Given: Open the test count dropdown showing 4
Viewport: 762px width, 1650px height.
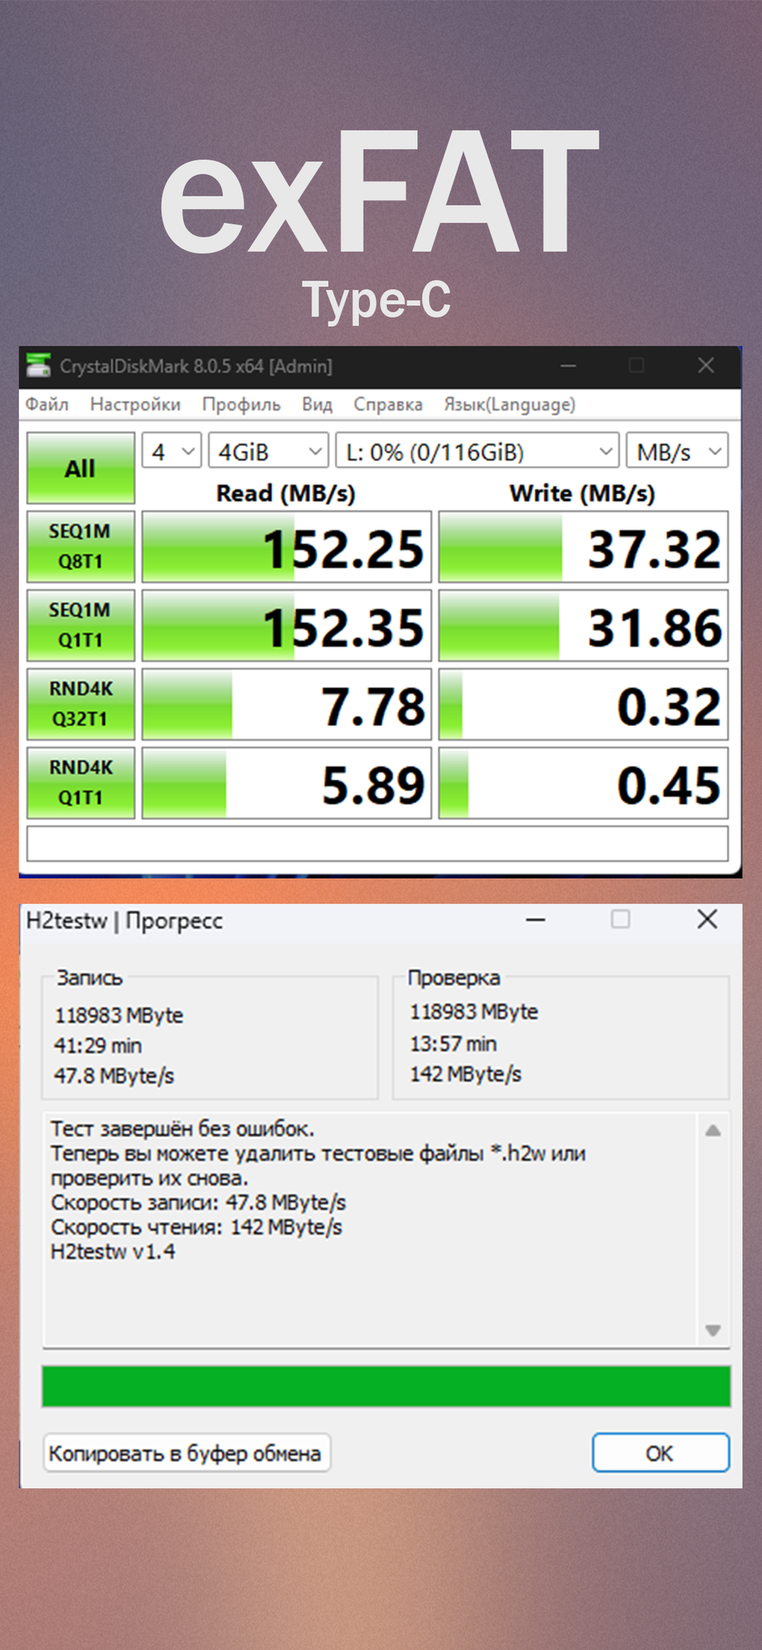Looking at the screenshot, I should click(x=172, y=451).
